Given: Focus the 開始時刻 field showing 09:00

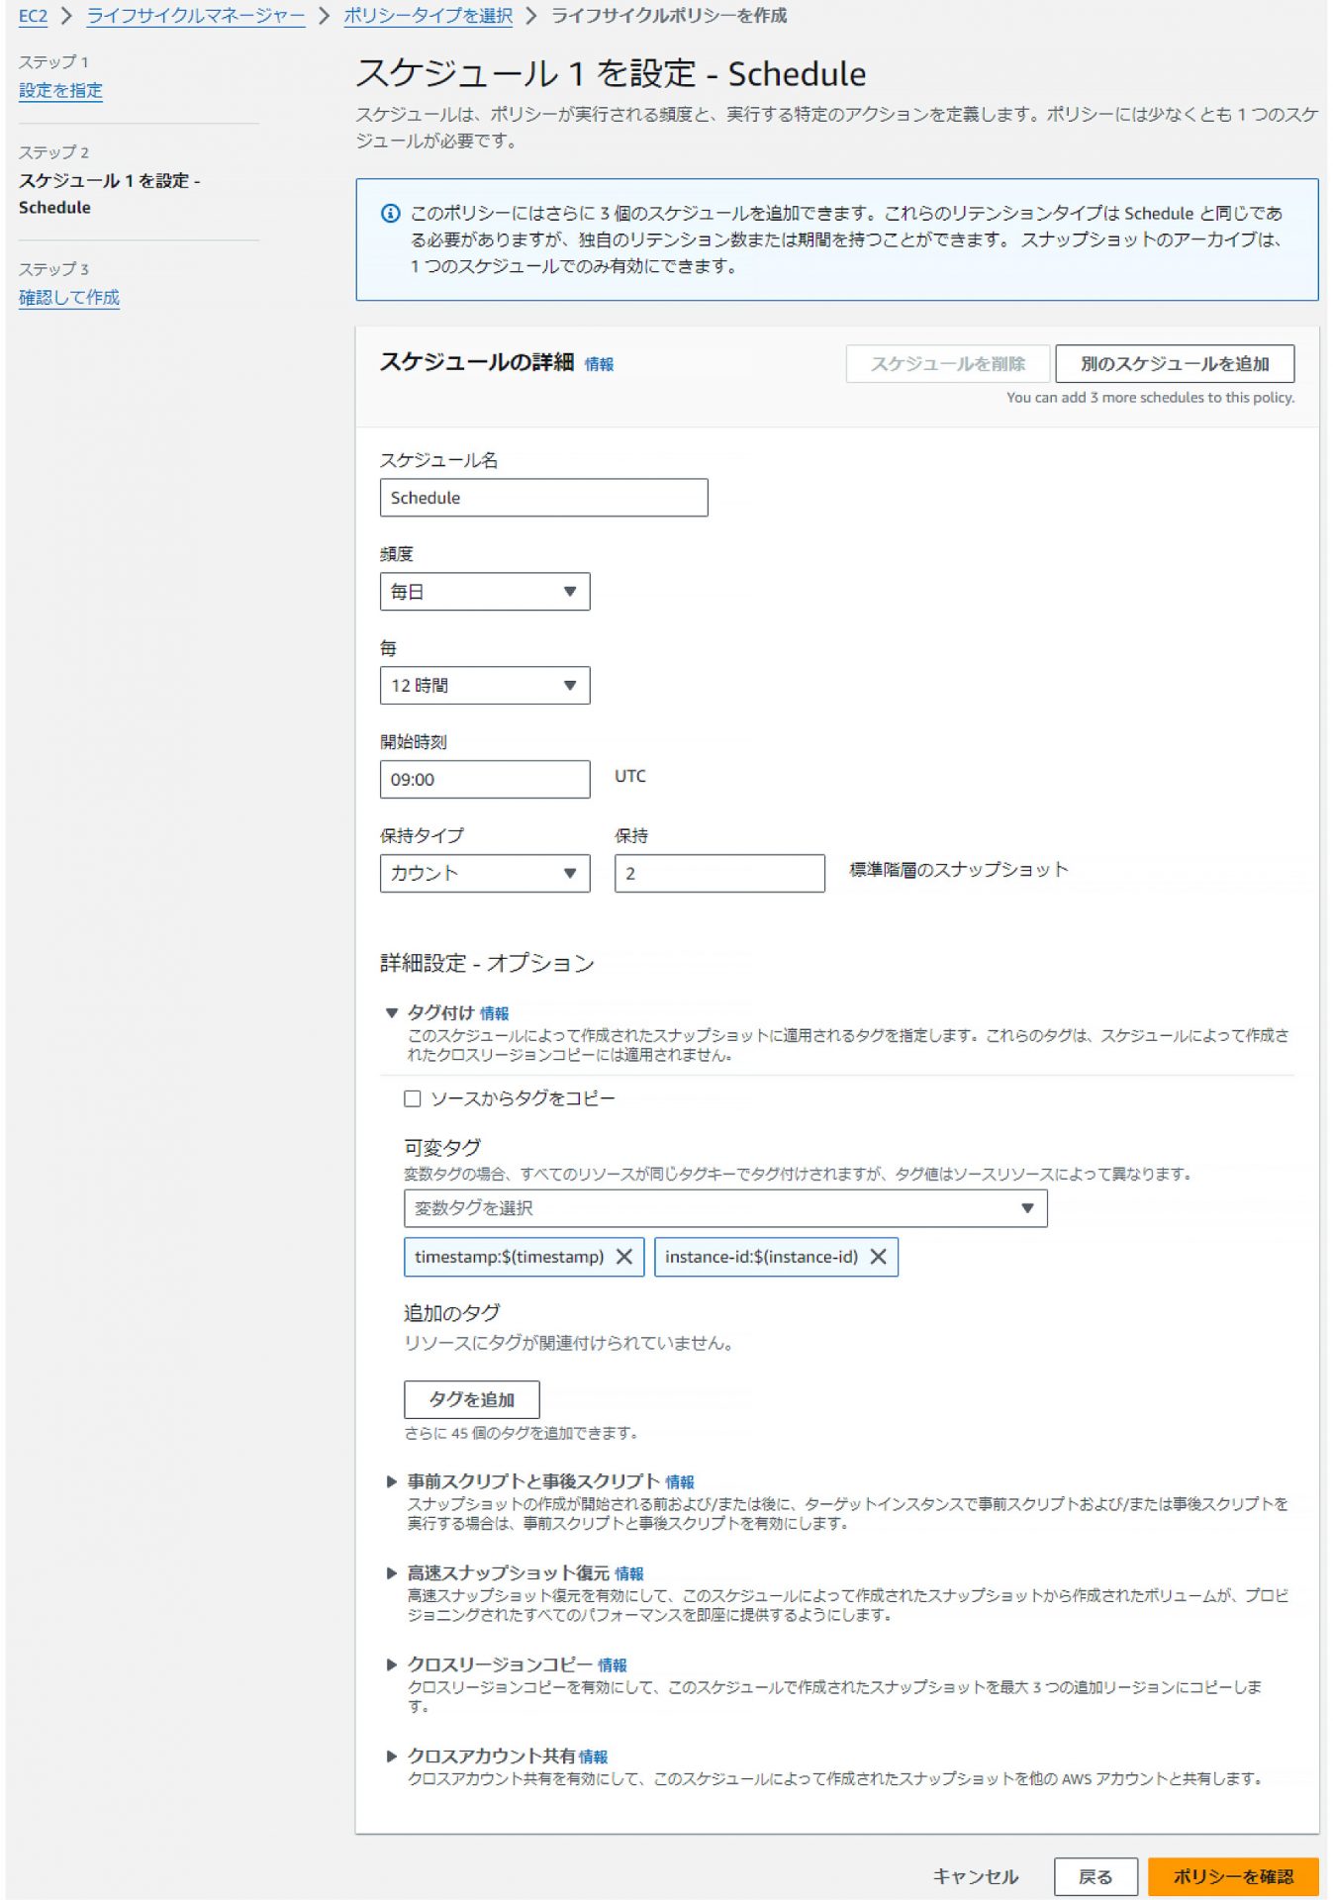Looking at the screenshot, I should click(485, 780).
